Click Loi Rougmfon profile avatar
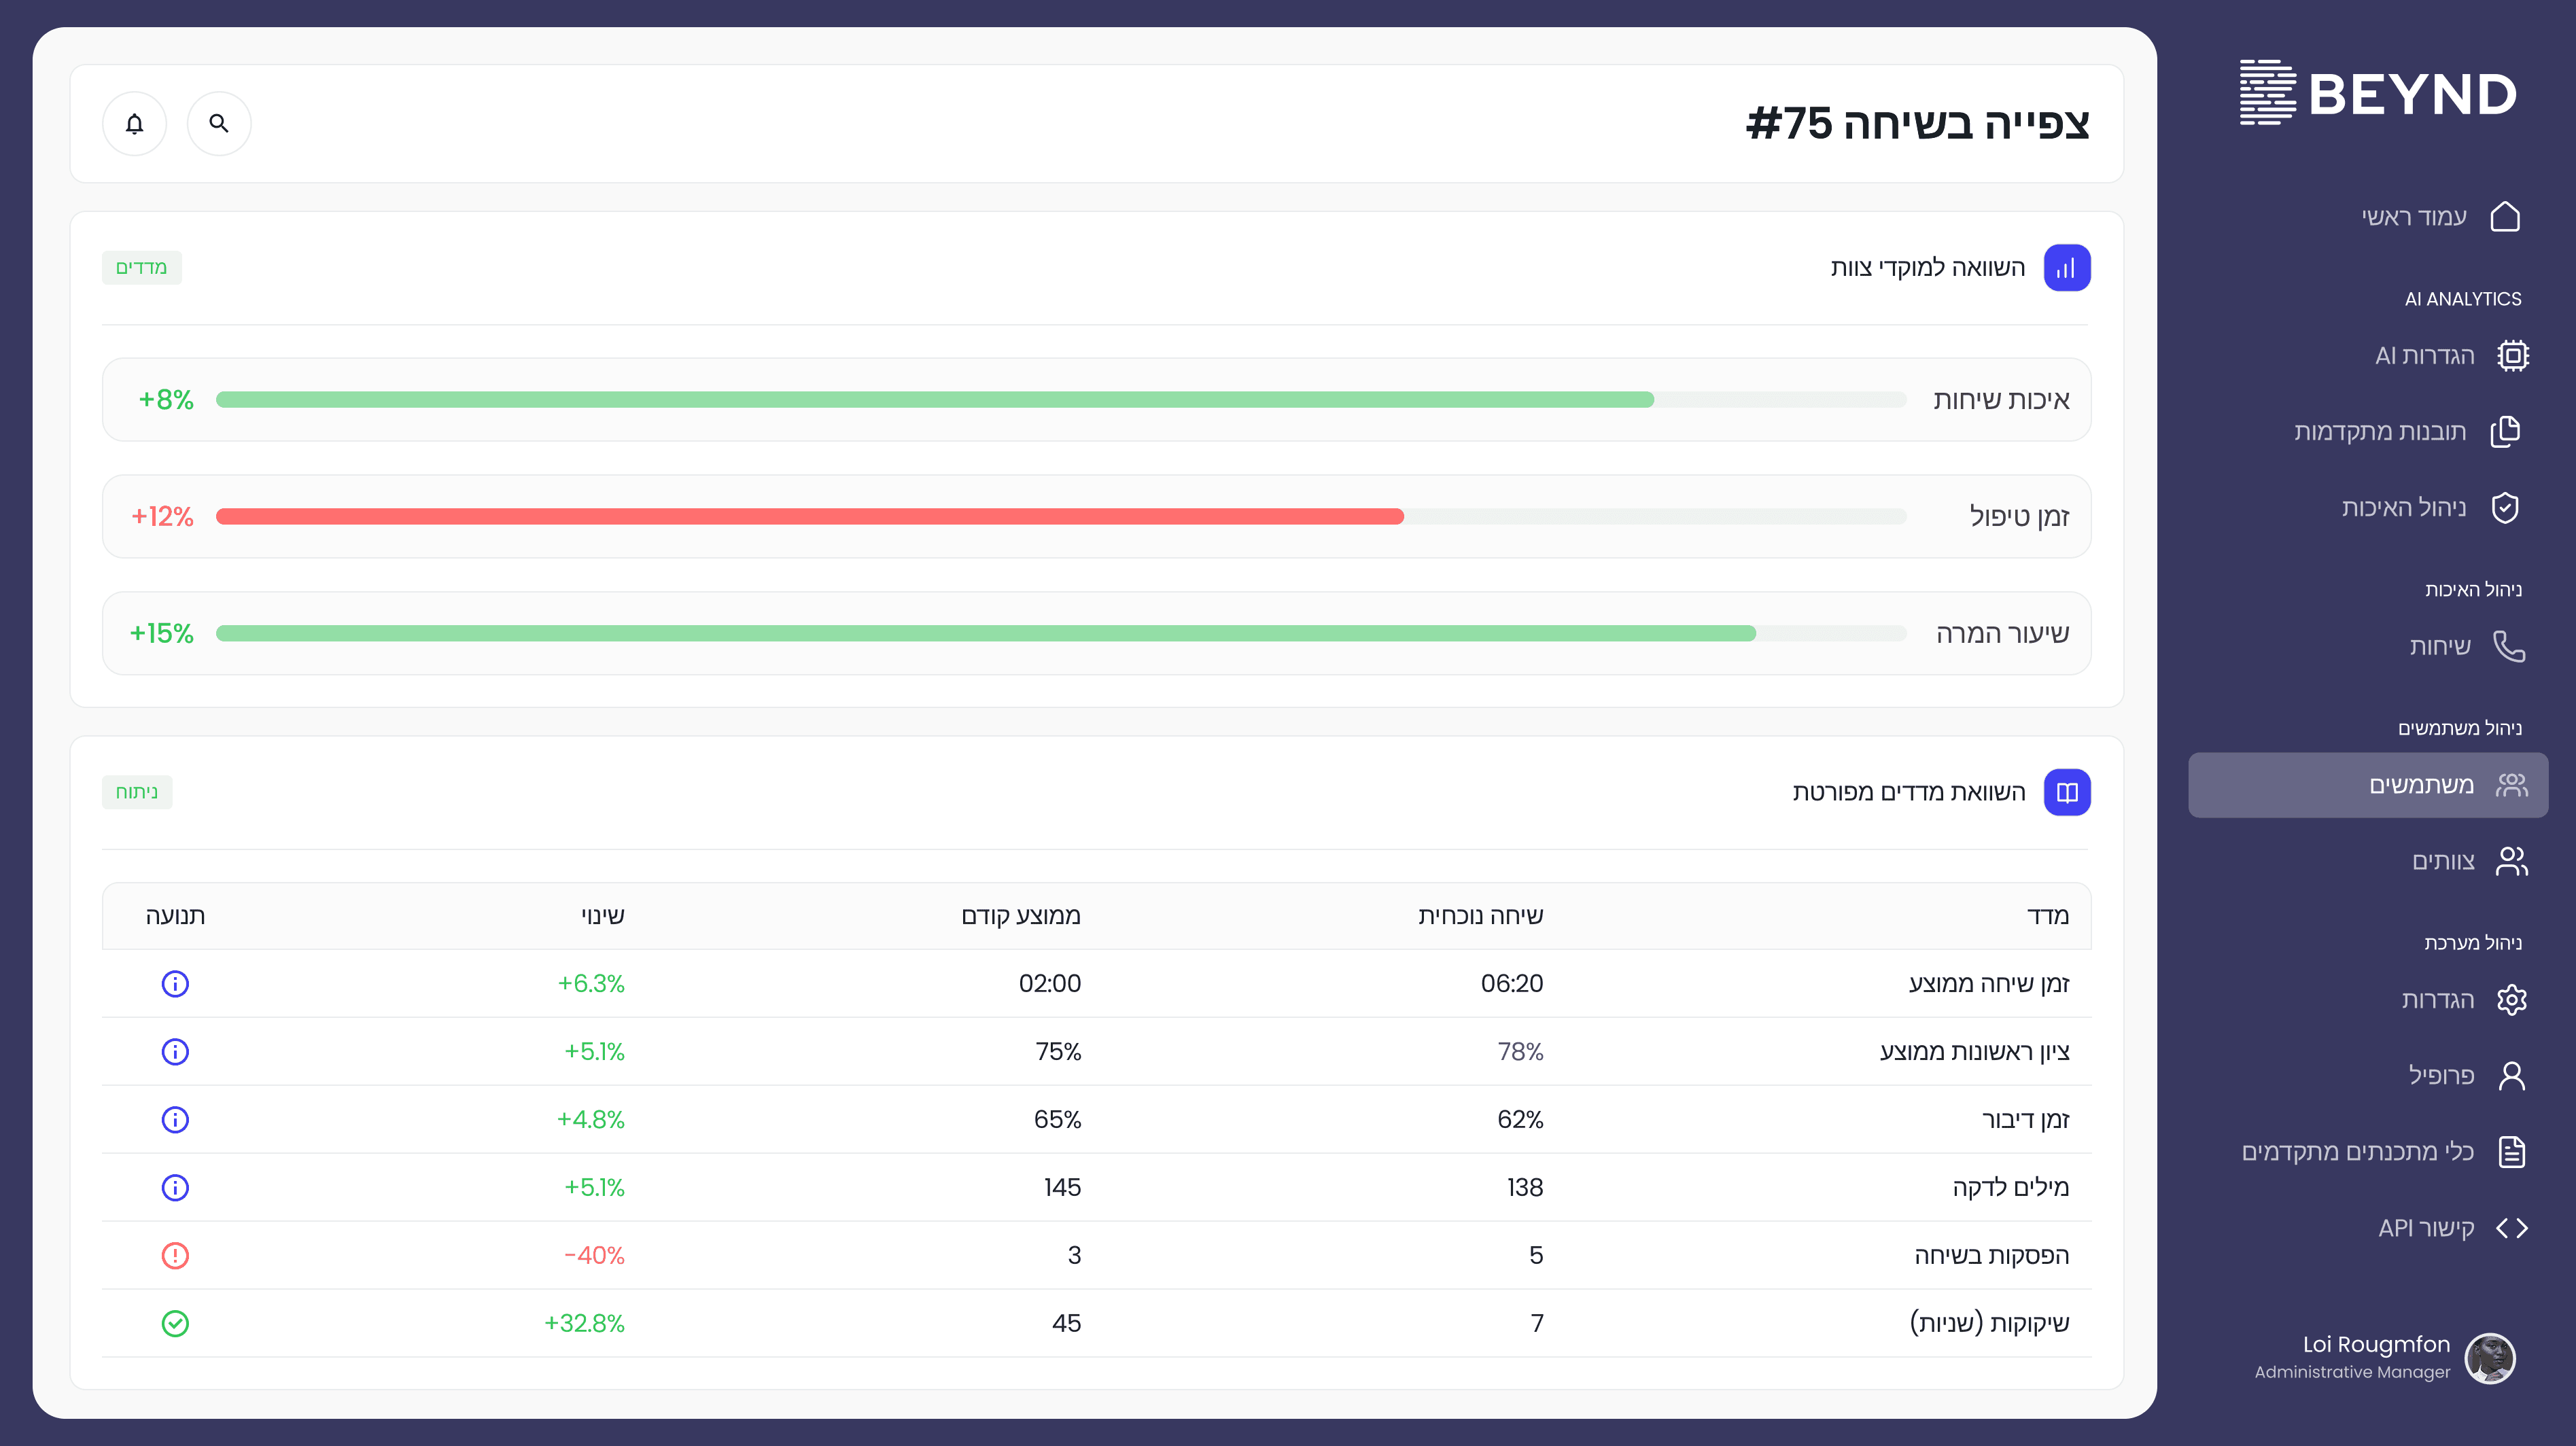2576x1446 pixels. tap(2489, 1358)
